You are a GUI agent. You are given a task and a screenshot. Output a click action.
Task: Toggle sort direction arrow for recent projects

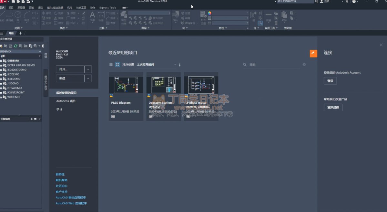point(180,65)
